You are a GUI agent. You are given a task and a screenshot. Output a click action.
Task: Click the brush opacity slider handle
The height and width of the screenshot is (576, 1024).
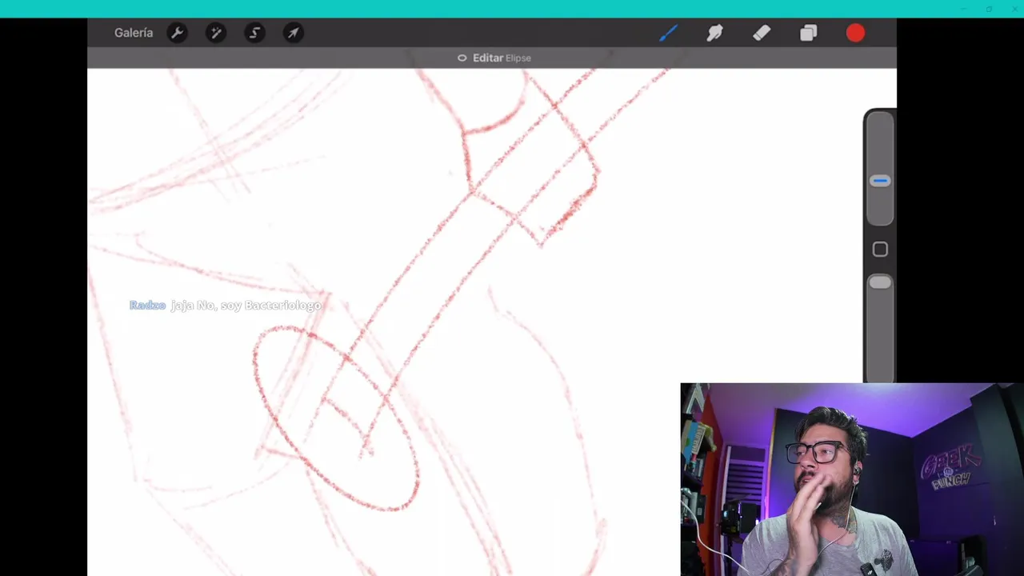[880, 282]
